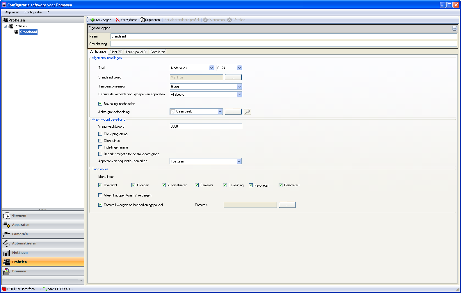
Task: Click the red X Verwijderen icon
Action: click(118, 20)
